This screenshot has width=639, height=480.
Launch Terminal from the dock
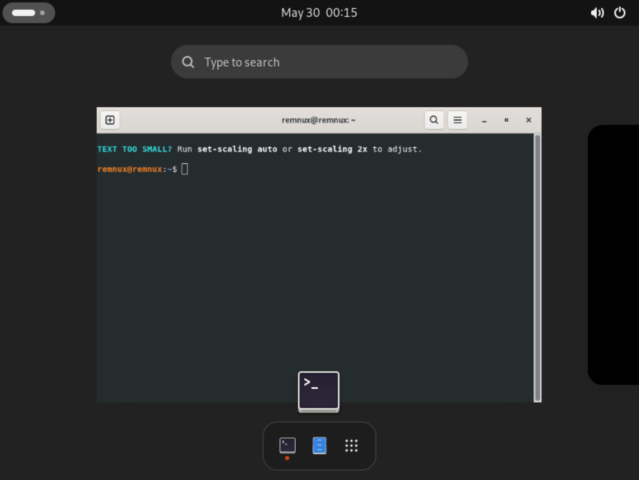tap(287, 446)
